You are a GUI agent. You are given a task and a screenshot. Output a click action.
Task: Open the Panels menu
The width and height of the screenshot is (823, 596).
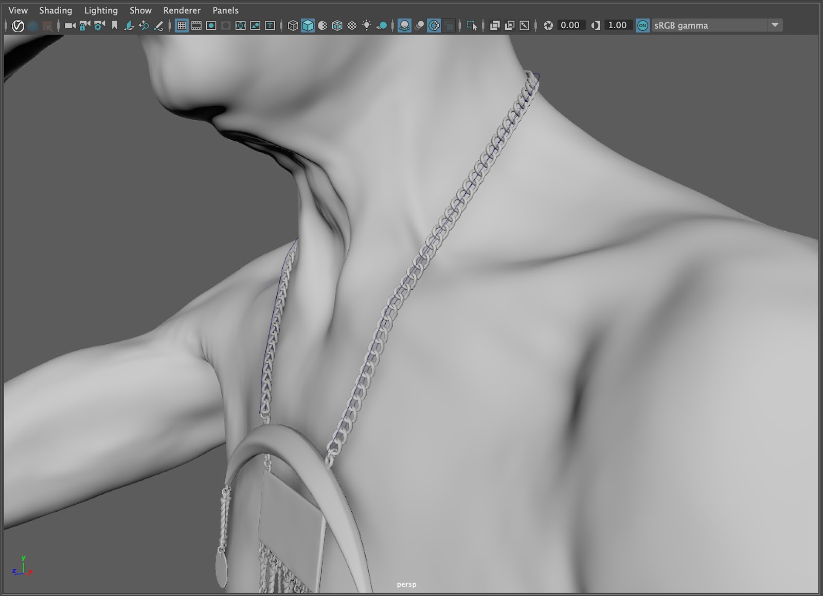pos(225,10)
